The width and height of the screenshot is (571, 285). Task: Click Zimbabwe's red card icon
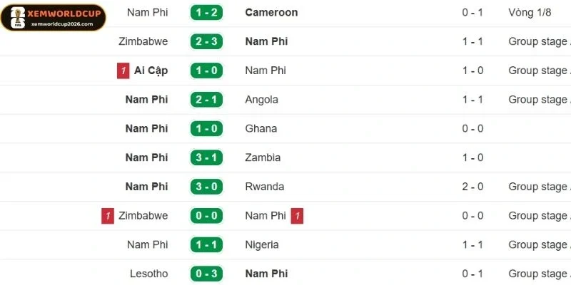tap(108, 216)
